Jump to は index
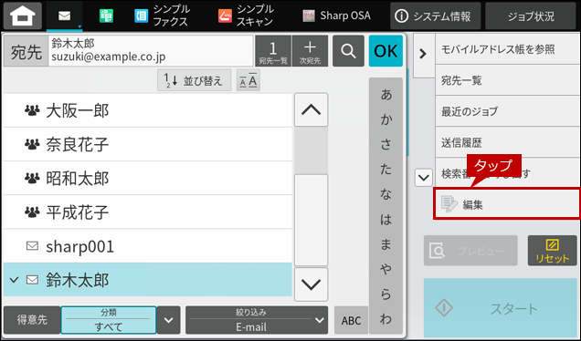The height and width of the screenshot is (341, 581). (x=386, y=220)
